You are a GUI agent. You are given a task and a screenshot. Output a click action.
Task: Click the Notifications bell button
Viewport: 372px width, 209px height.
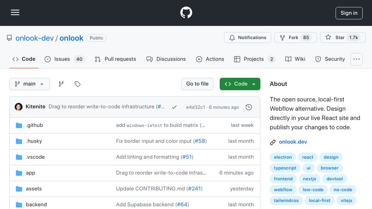click(x=248, y=38)
